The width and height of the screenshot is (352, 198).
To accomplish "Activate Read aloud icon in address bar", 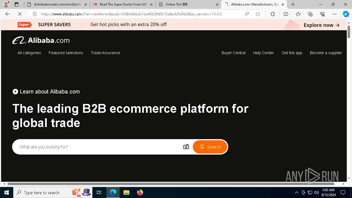I will click(247, 14).
